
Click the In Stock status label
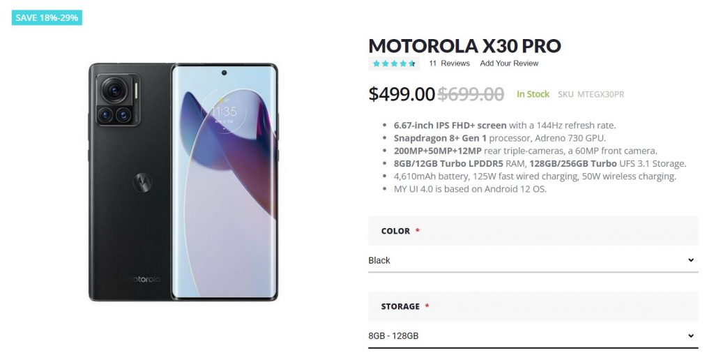click(x=533, y=94)
